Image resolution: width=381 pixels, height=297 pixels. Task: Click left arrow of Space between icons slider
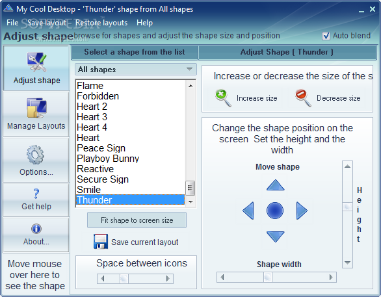pyautogui.click(x=102, y=279)
